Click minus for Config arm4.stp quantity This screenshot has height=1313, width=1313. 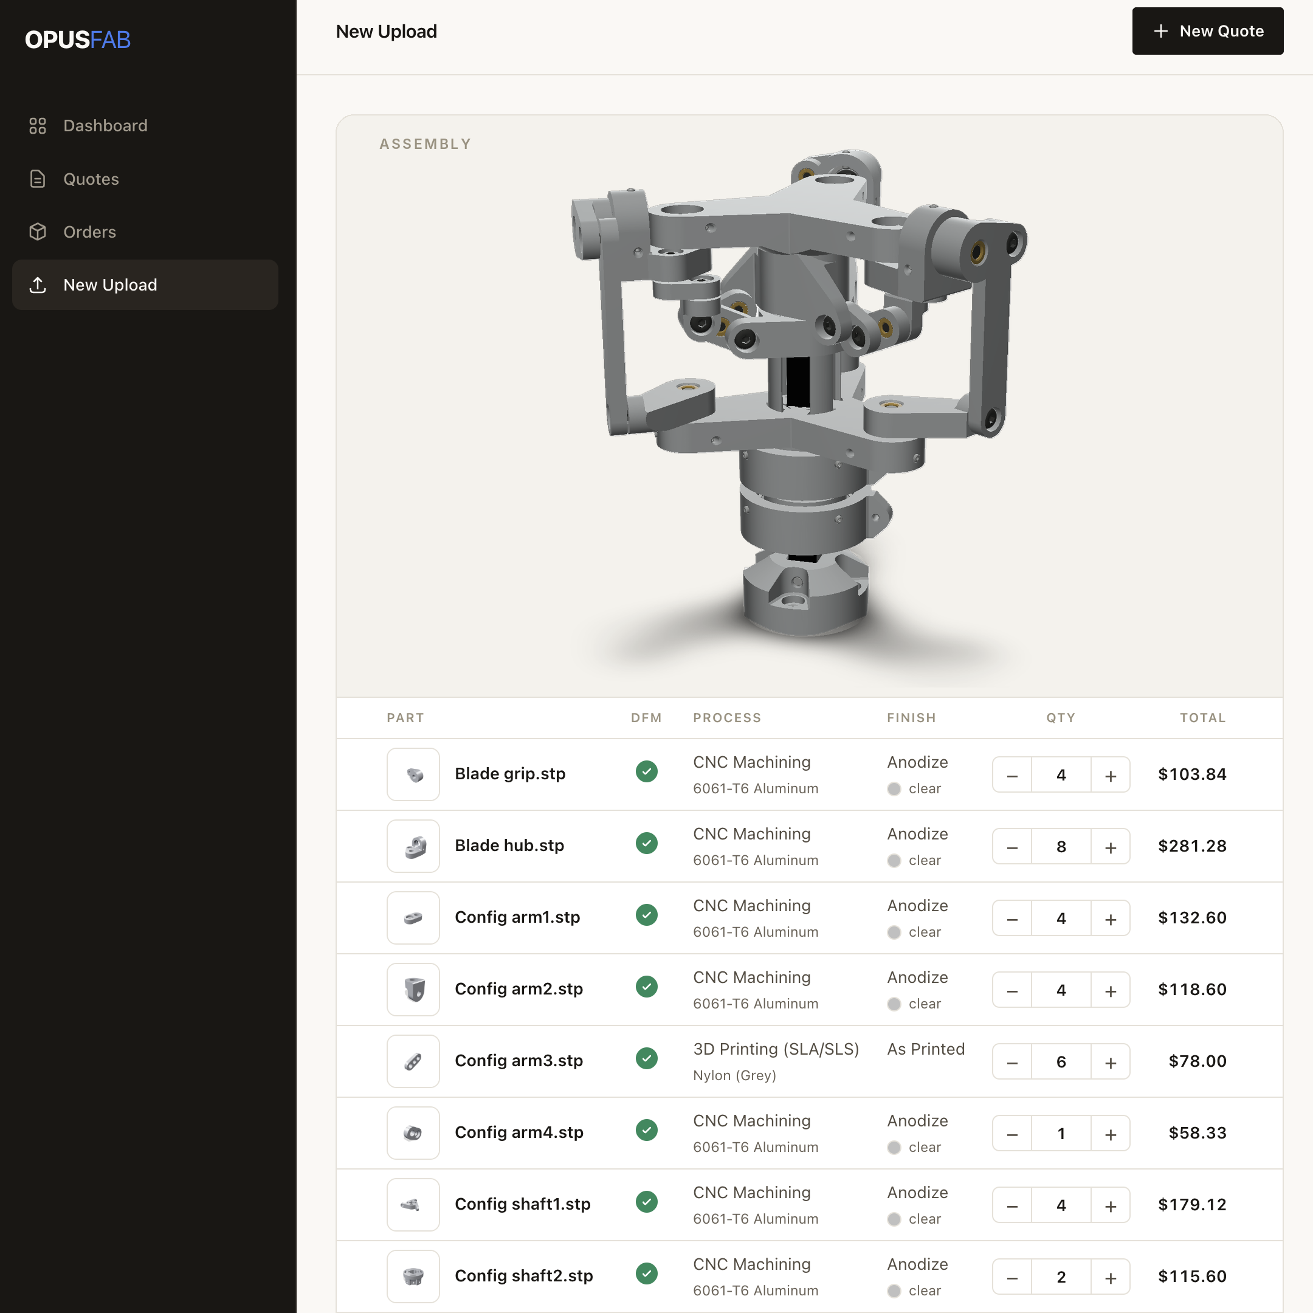point(1012,1133)
